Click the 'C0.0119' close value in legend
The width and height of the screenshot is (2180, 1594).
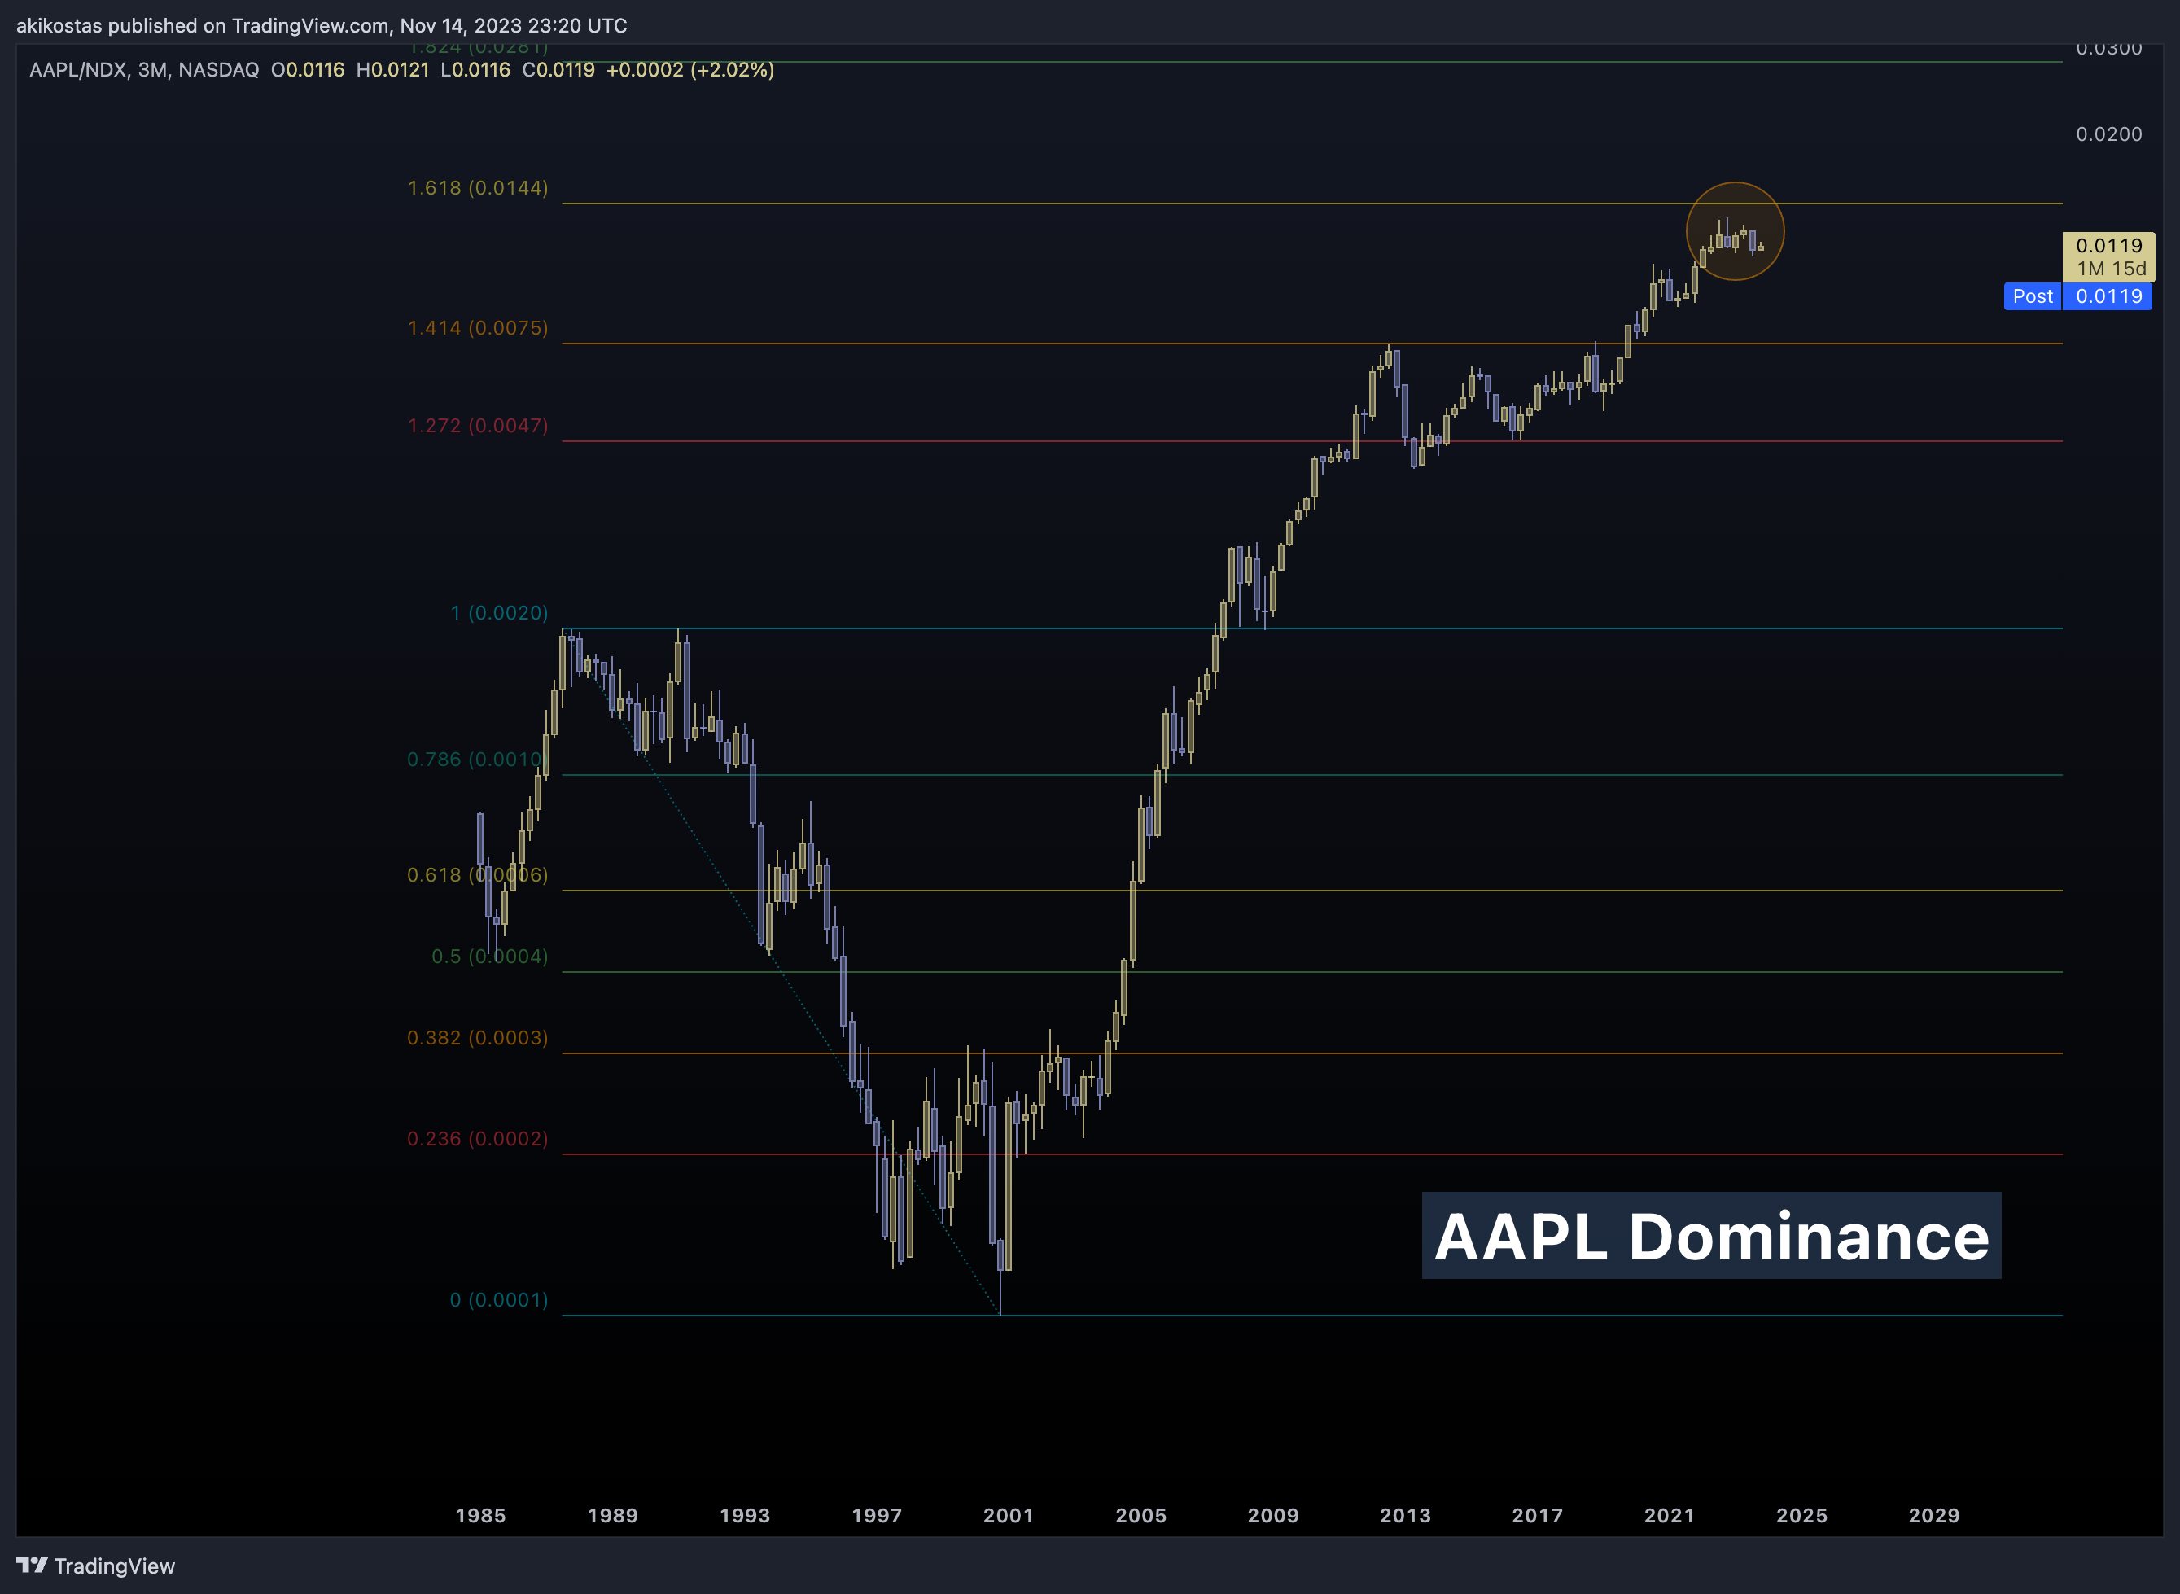pos(558,71)
